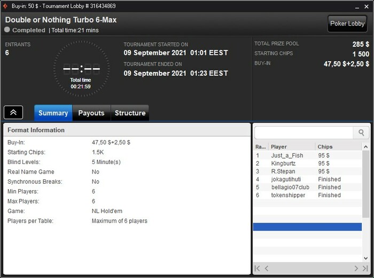Select player Kingburtz row
374x278 pixels.
tap(307, 163)
